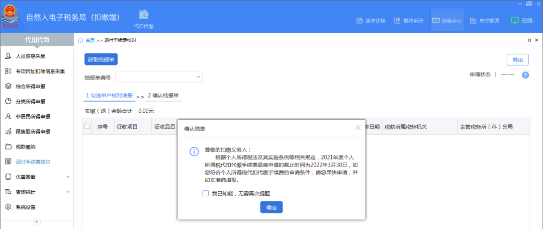Collapse the sidebar with double-arrow button
This screenshot has width=543, height=229.
point(37,221)
